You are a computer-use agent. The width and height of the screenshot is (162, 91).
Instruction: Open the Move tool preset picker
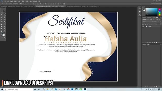(3, 4)
